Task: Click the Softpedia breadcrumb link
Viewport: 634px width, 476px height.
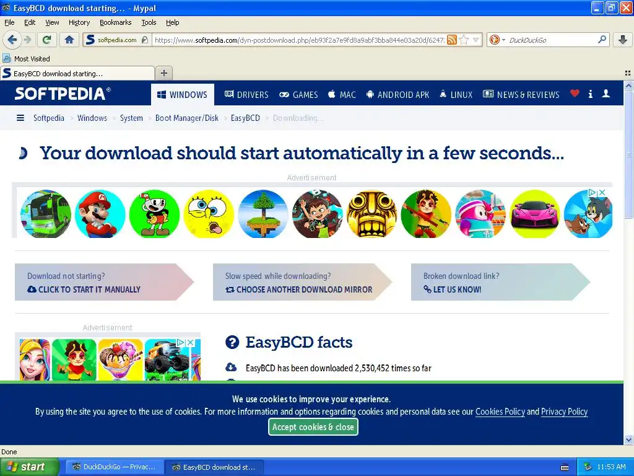Action: [x=48, y=118]
